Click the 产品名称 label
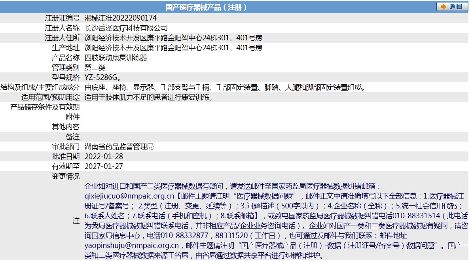 (66, 57)
